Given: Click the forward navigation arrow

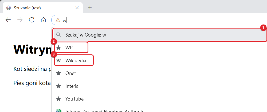Looking at the screenshot, I should coord(20,20).
